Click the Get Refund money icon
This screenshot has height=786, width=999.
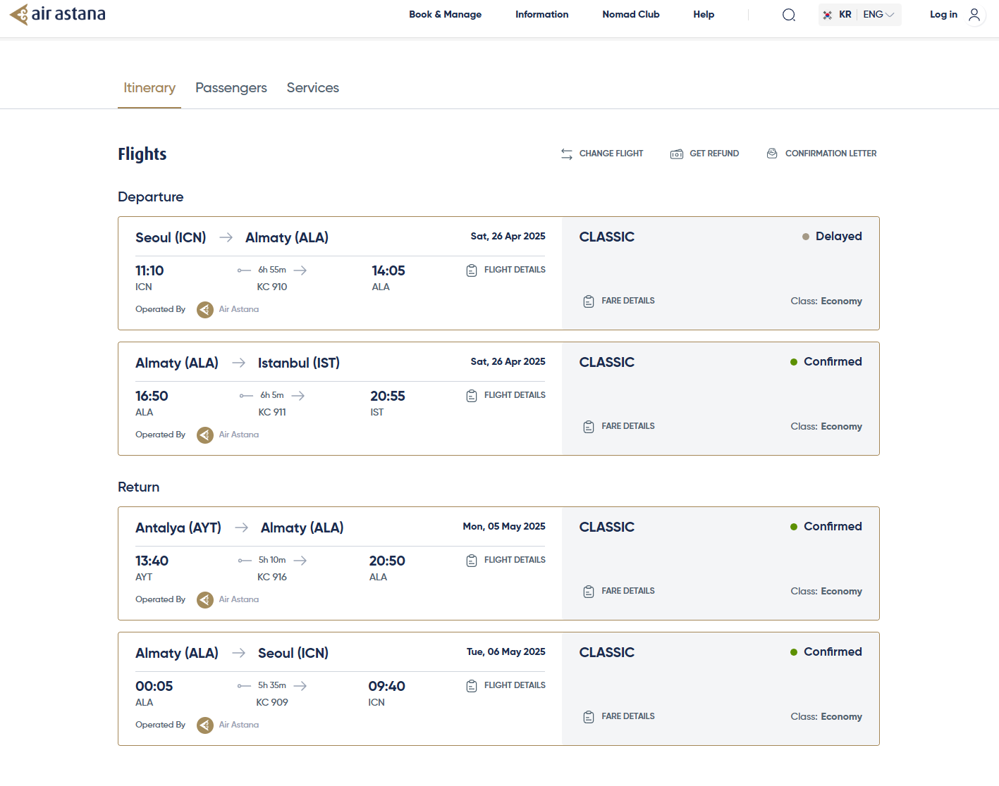pyautogui.click(x=677, y=154)
